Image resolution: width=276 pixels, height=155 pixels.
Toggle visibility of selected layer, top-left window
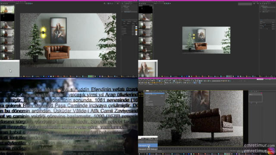tap(122, 12)
